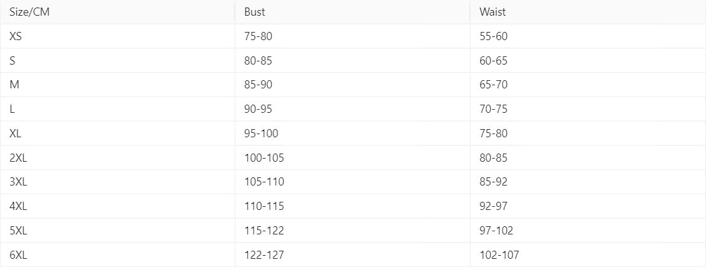Click the XL size cell
Image resolution: width=706 pixels, height=267 pixels.
[x=16, y=133]
